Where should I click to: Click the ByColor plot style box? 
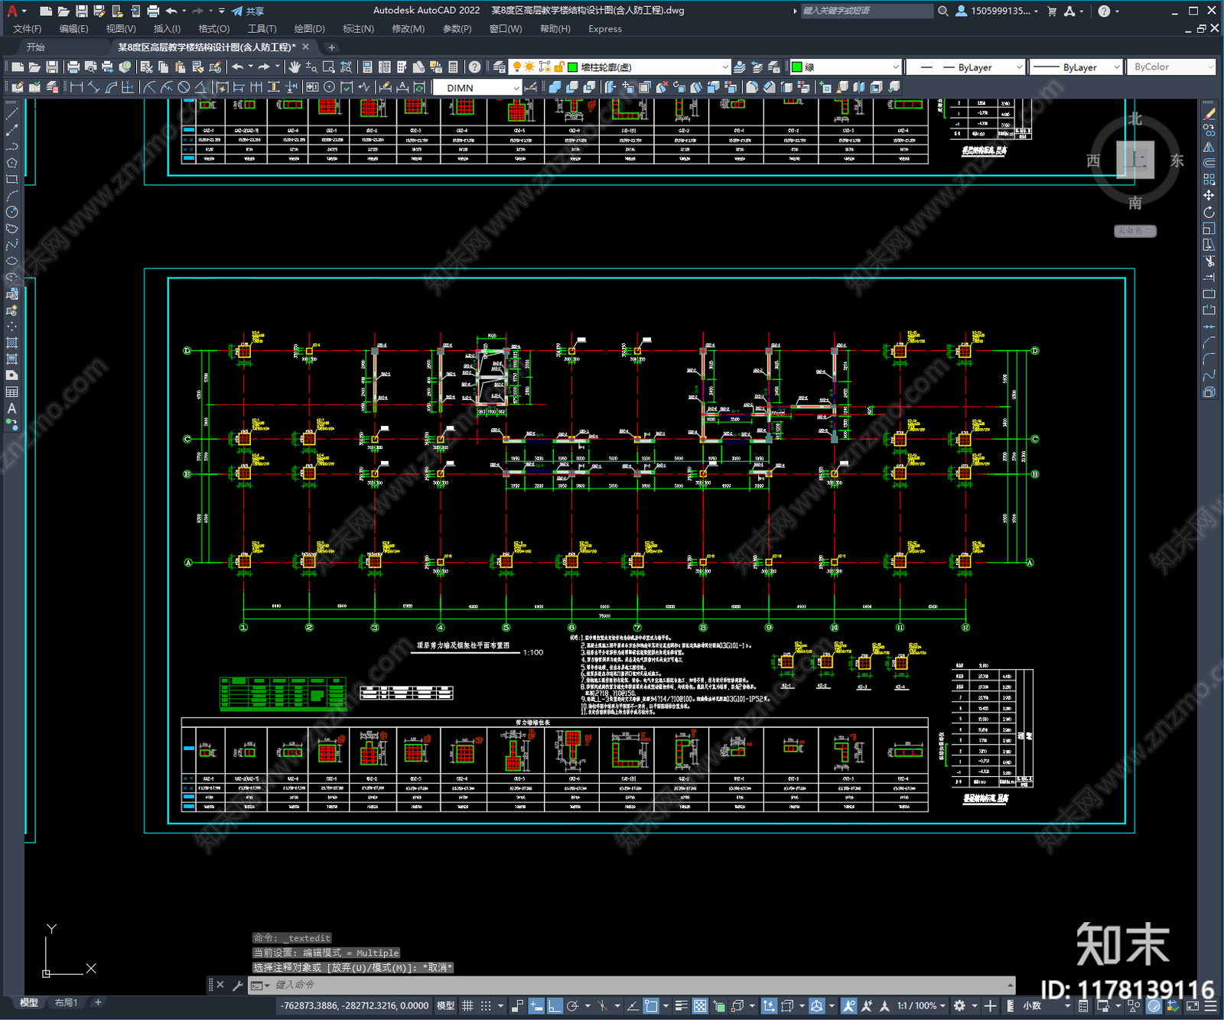pyautogui.click(x=1171, y=67)
